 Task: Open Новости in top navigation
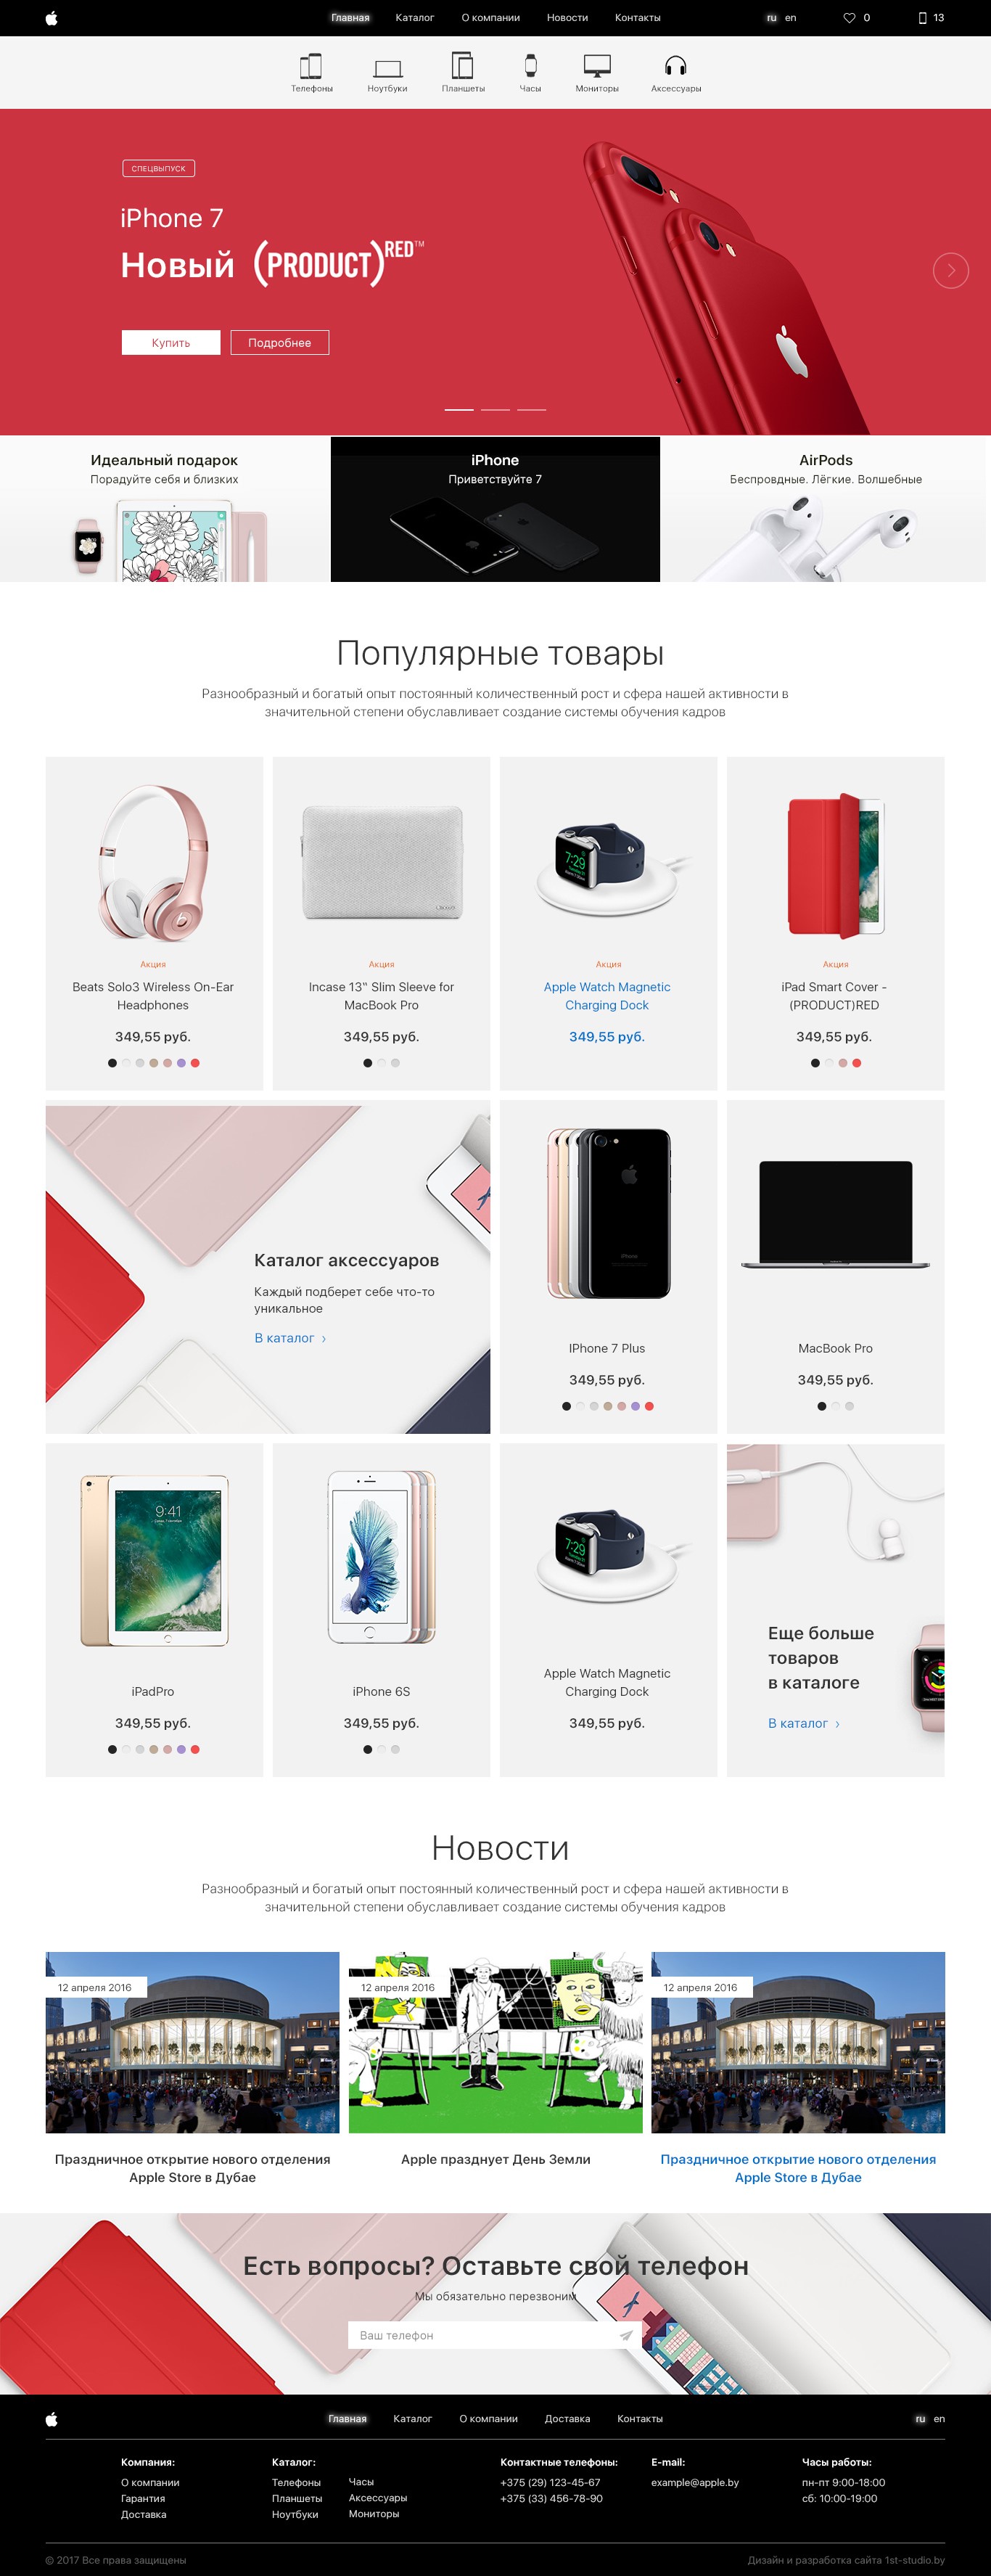[567, 18]
